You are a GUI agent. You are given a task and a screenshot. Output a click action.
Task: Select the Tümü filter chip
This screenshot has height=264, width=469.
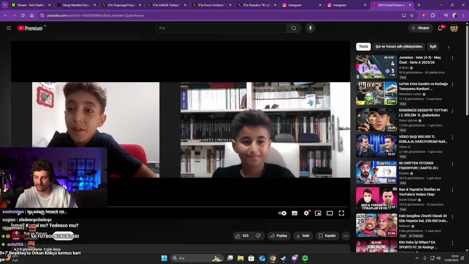coord(363,47)
